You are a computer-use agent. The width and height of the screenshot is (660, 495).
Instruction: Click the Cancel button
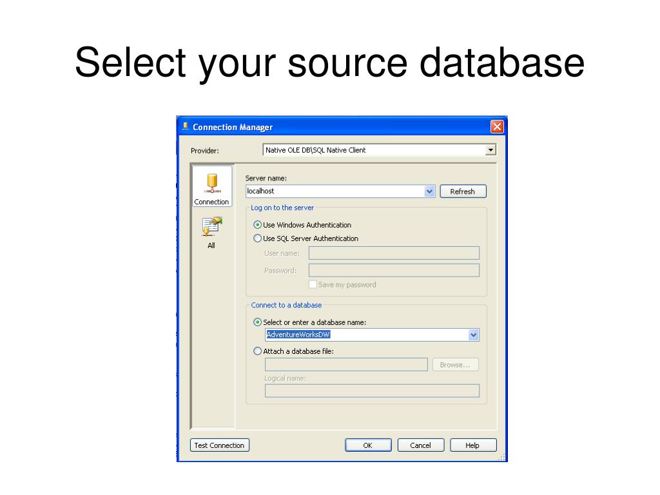(x=421, y=445)
